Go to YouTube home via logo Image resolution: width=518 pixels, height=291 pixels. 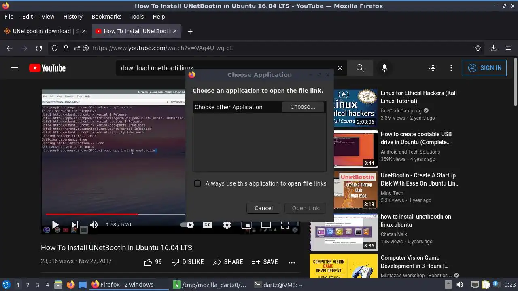(x=47, y=68)
